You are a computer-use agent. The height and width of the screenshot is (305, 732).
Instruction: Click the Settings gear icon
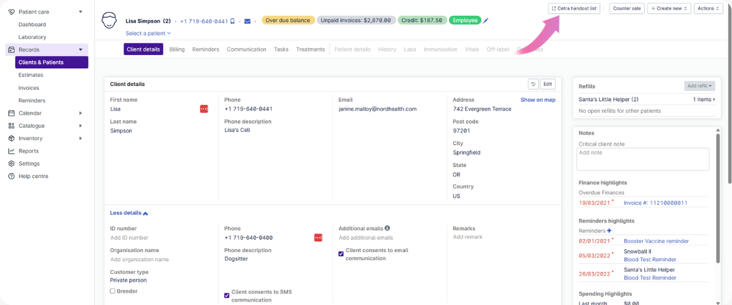pos(12,163)
